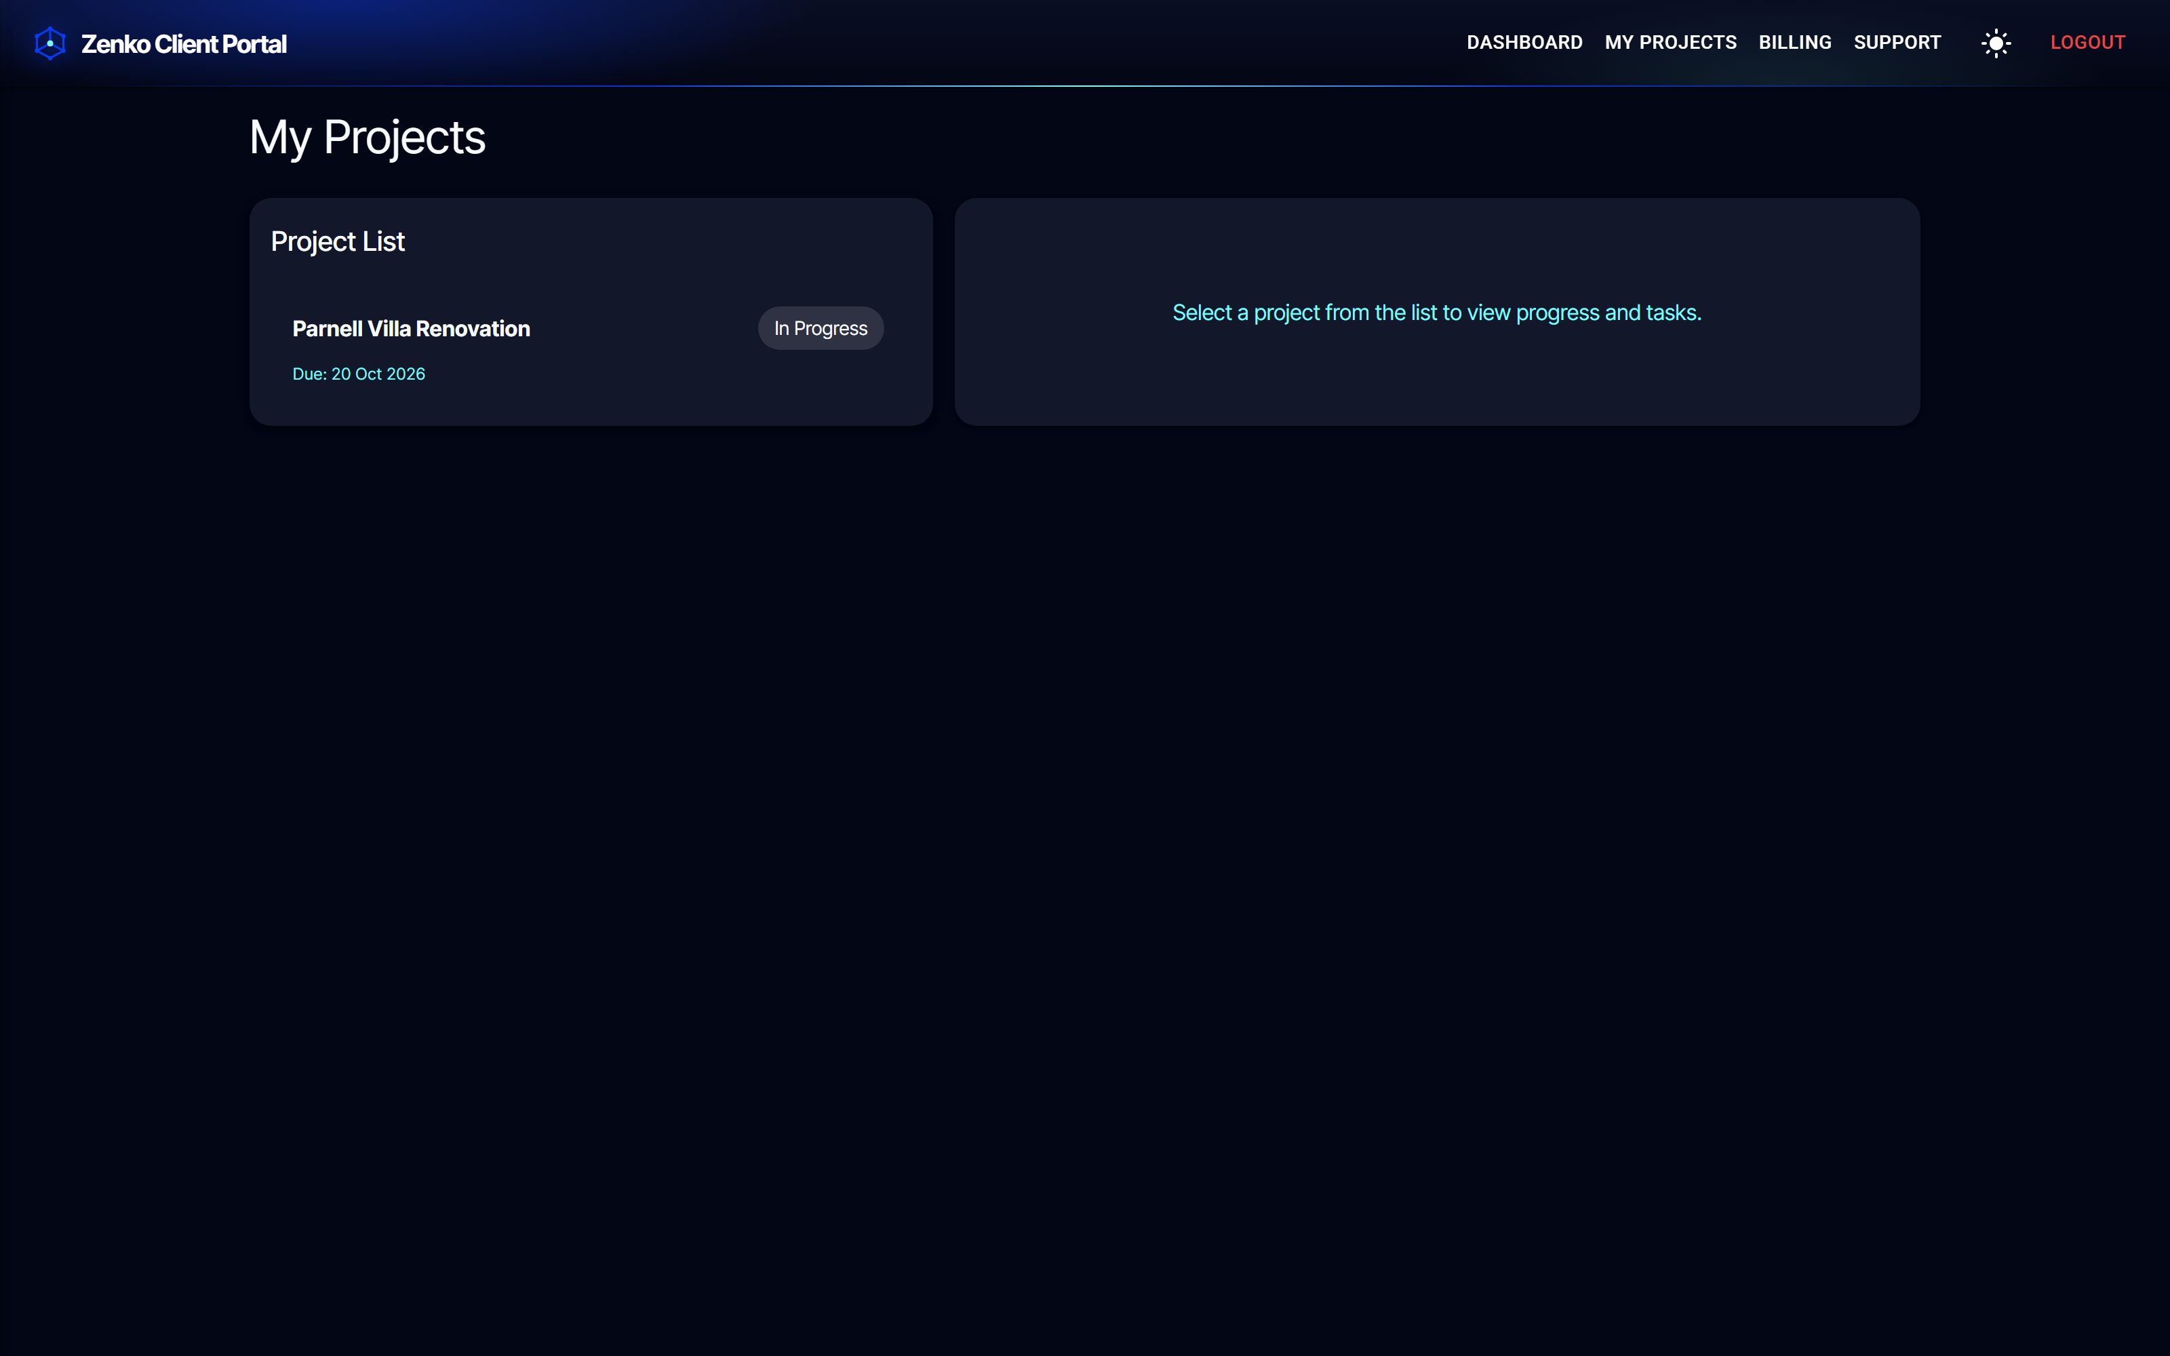2170x1356 pixels.
Task: Click the Zenko Client Portal title
Action: 184,44
